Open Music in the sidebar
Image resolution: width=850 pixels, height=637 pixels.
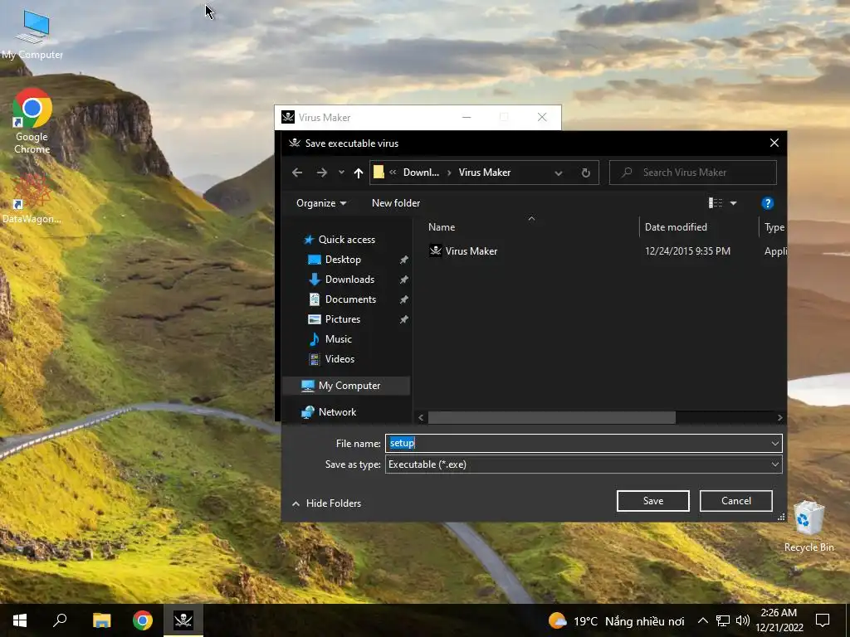tap(330, 339)
